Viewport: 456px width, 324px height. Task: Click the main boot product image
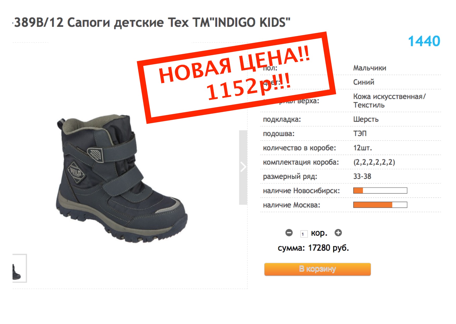pos(122,178)
